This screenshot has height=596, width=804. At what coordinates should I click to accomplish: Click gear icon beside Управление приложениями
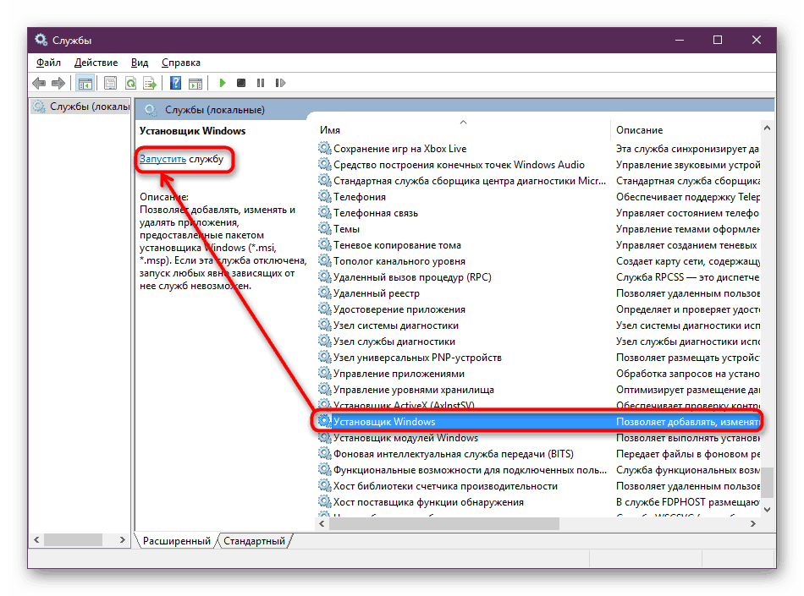tap(325, 374)
